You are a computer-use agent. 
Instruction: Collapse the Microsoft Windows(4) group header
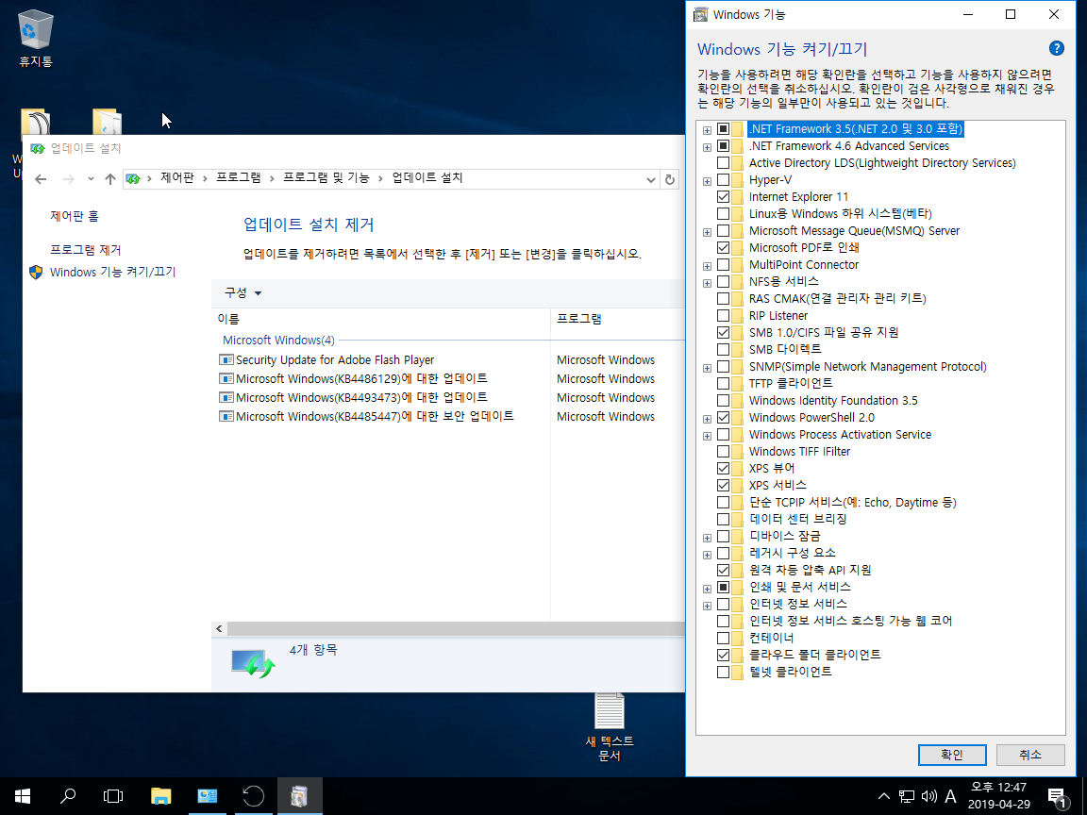tap(278, 341)
